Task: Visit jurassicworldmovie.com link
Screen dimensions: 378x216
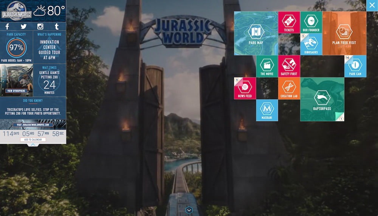Action: 33,125
